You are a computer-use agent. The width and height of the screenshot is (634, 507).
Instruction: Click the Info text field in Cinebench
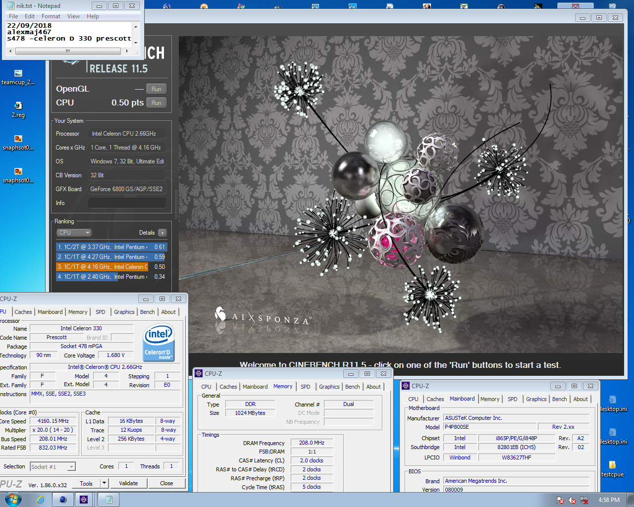tap(127, 203)
